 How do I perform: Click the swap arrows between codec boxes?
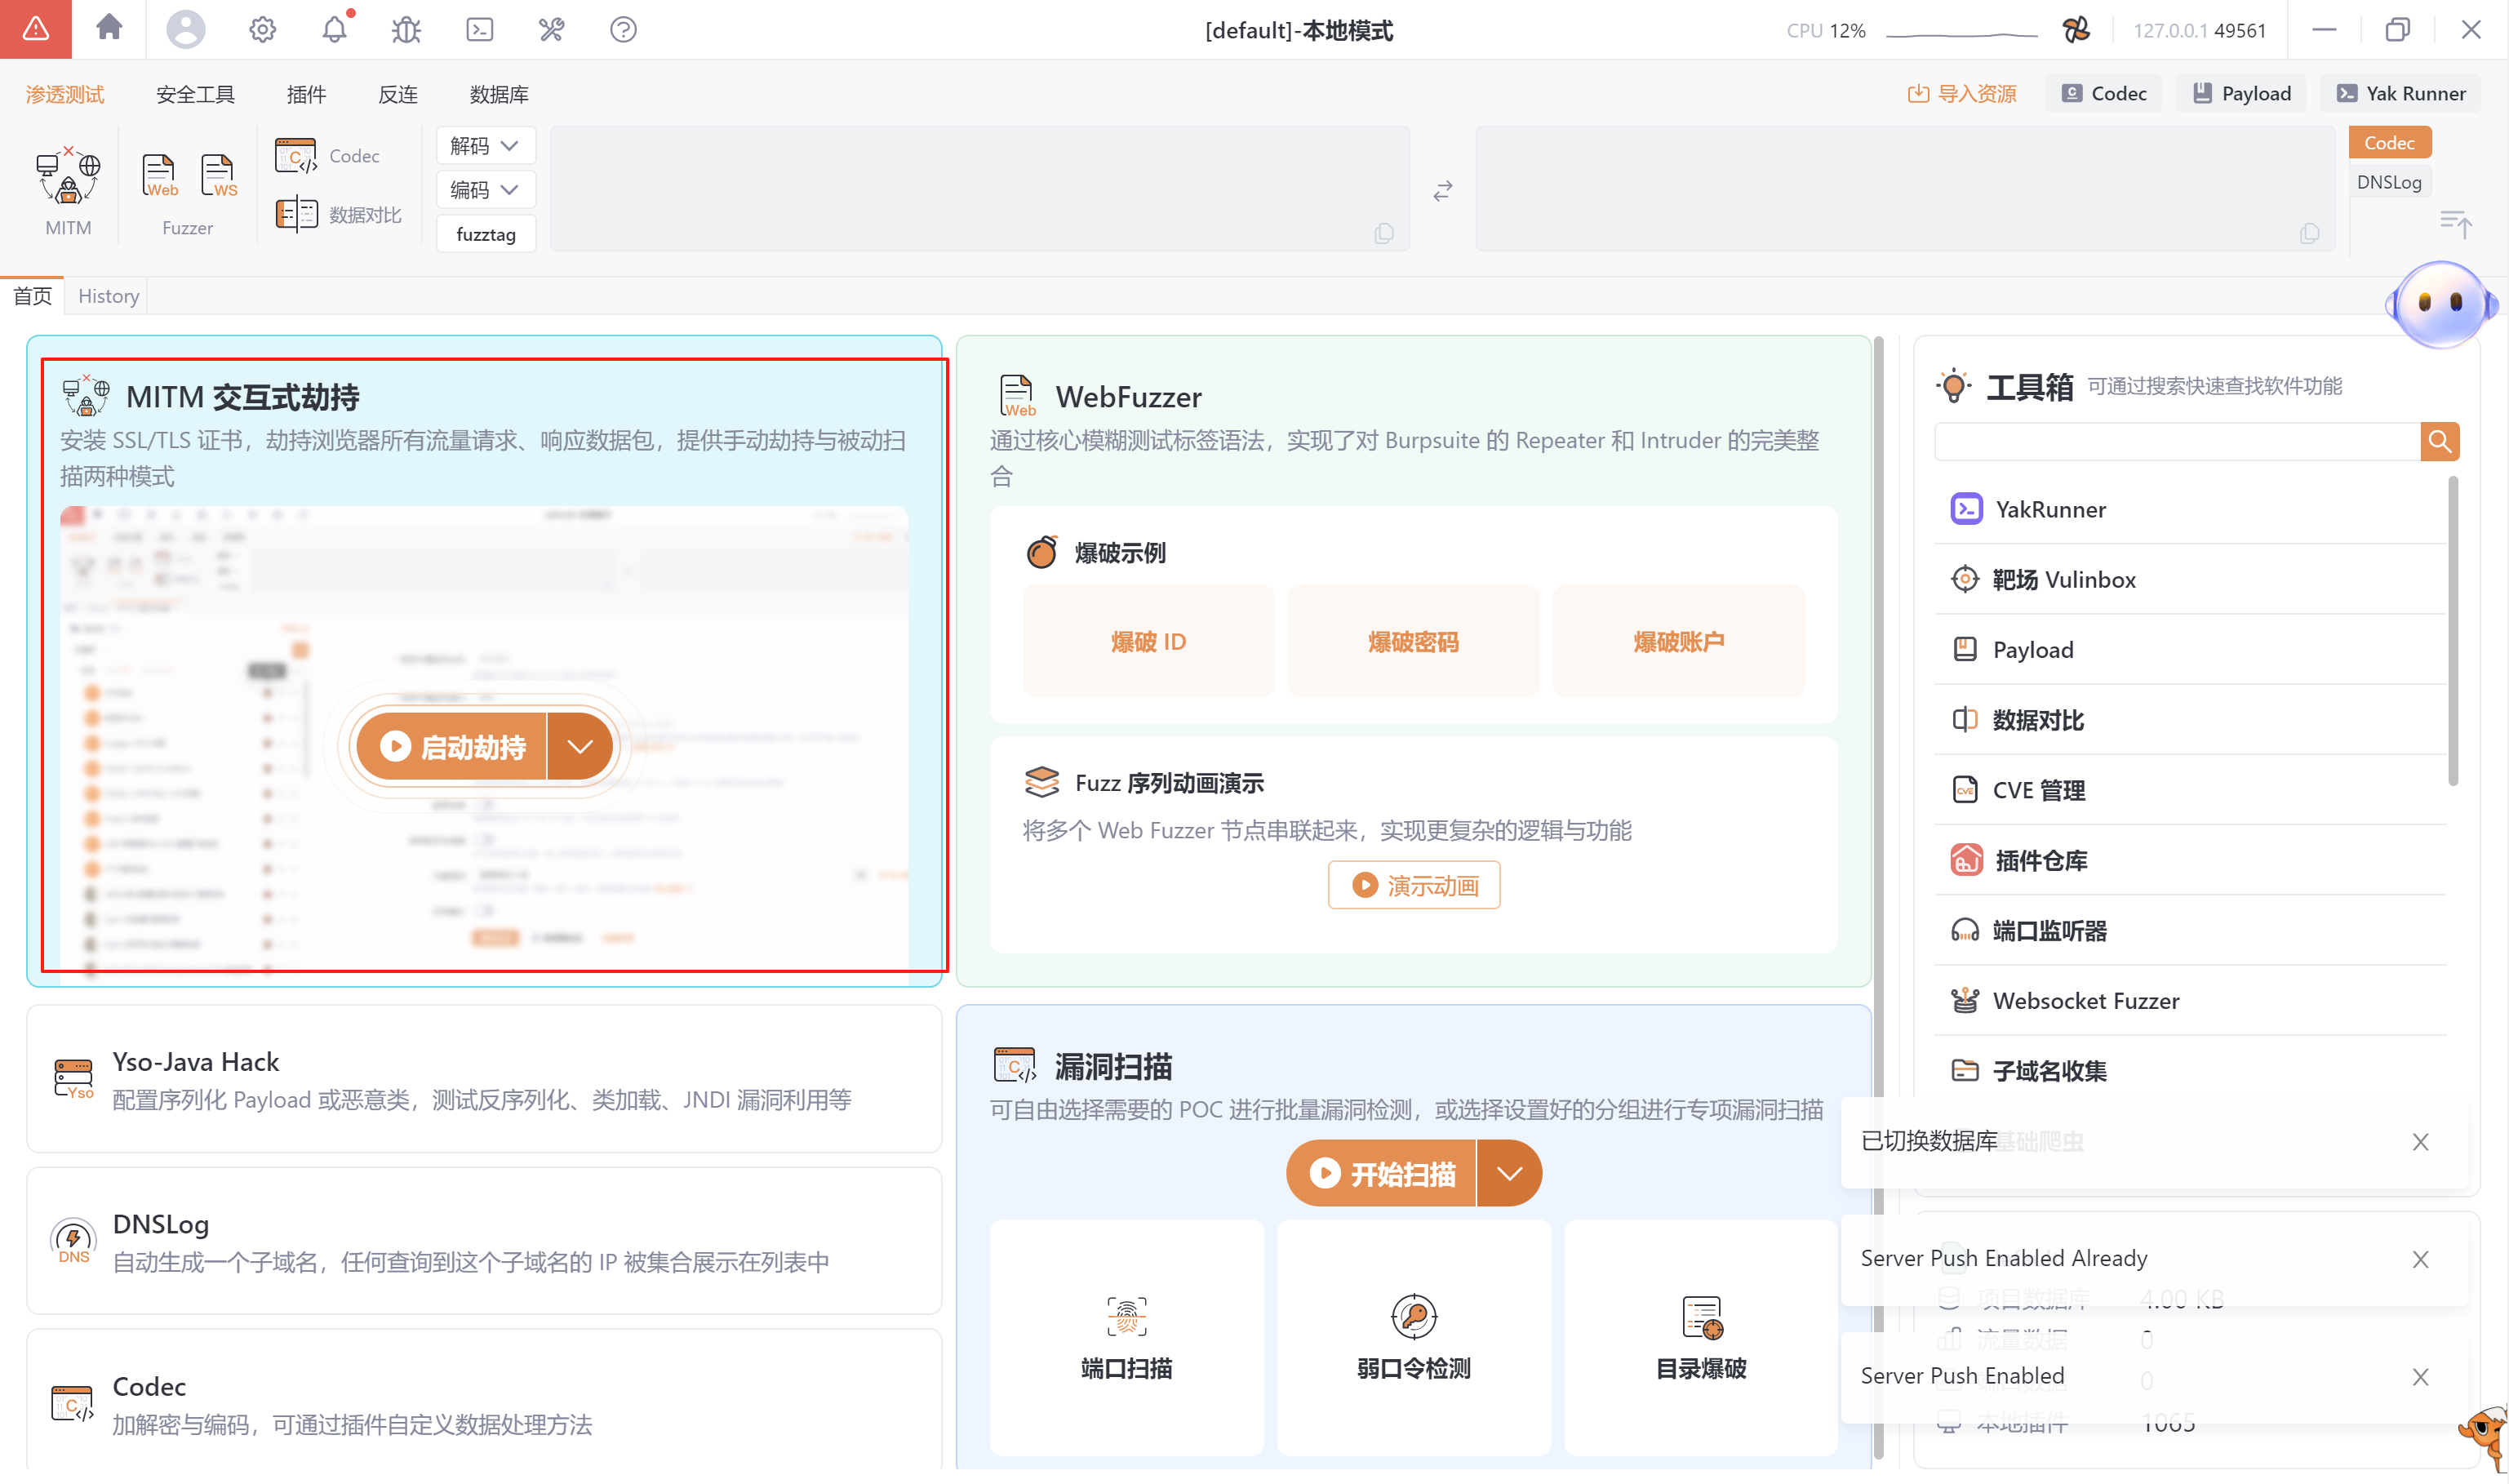(x=1441, y=190)
